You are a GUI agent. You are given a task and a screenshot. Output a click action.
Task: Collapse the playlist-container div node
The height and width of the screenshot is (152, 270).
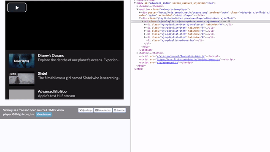tap(140, 18)
